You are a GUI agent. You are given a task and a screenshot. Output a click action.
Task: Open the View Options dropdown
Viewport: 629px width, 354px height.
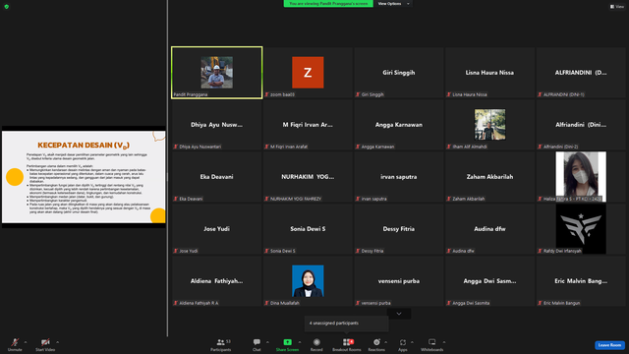point(393,4)
